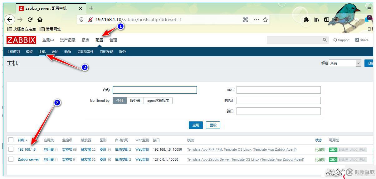376x179 pixels.
Task: Toggle 已启用 status for Zabbix server
Action: pyautogui.click(x=320, y=159)
